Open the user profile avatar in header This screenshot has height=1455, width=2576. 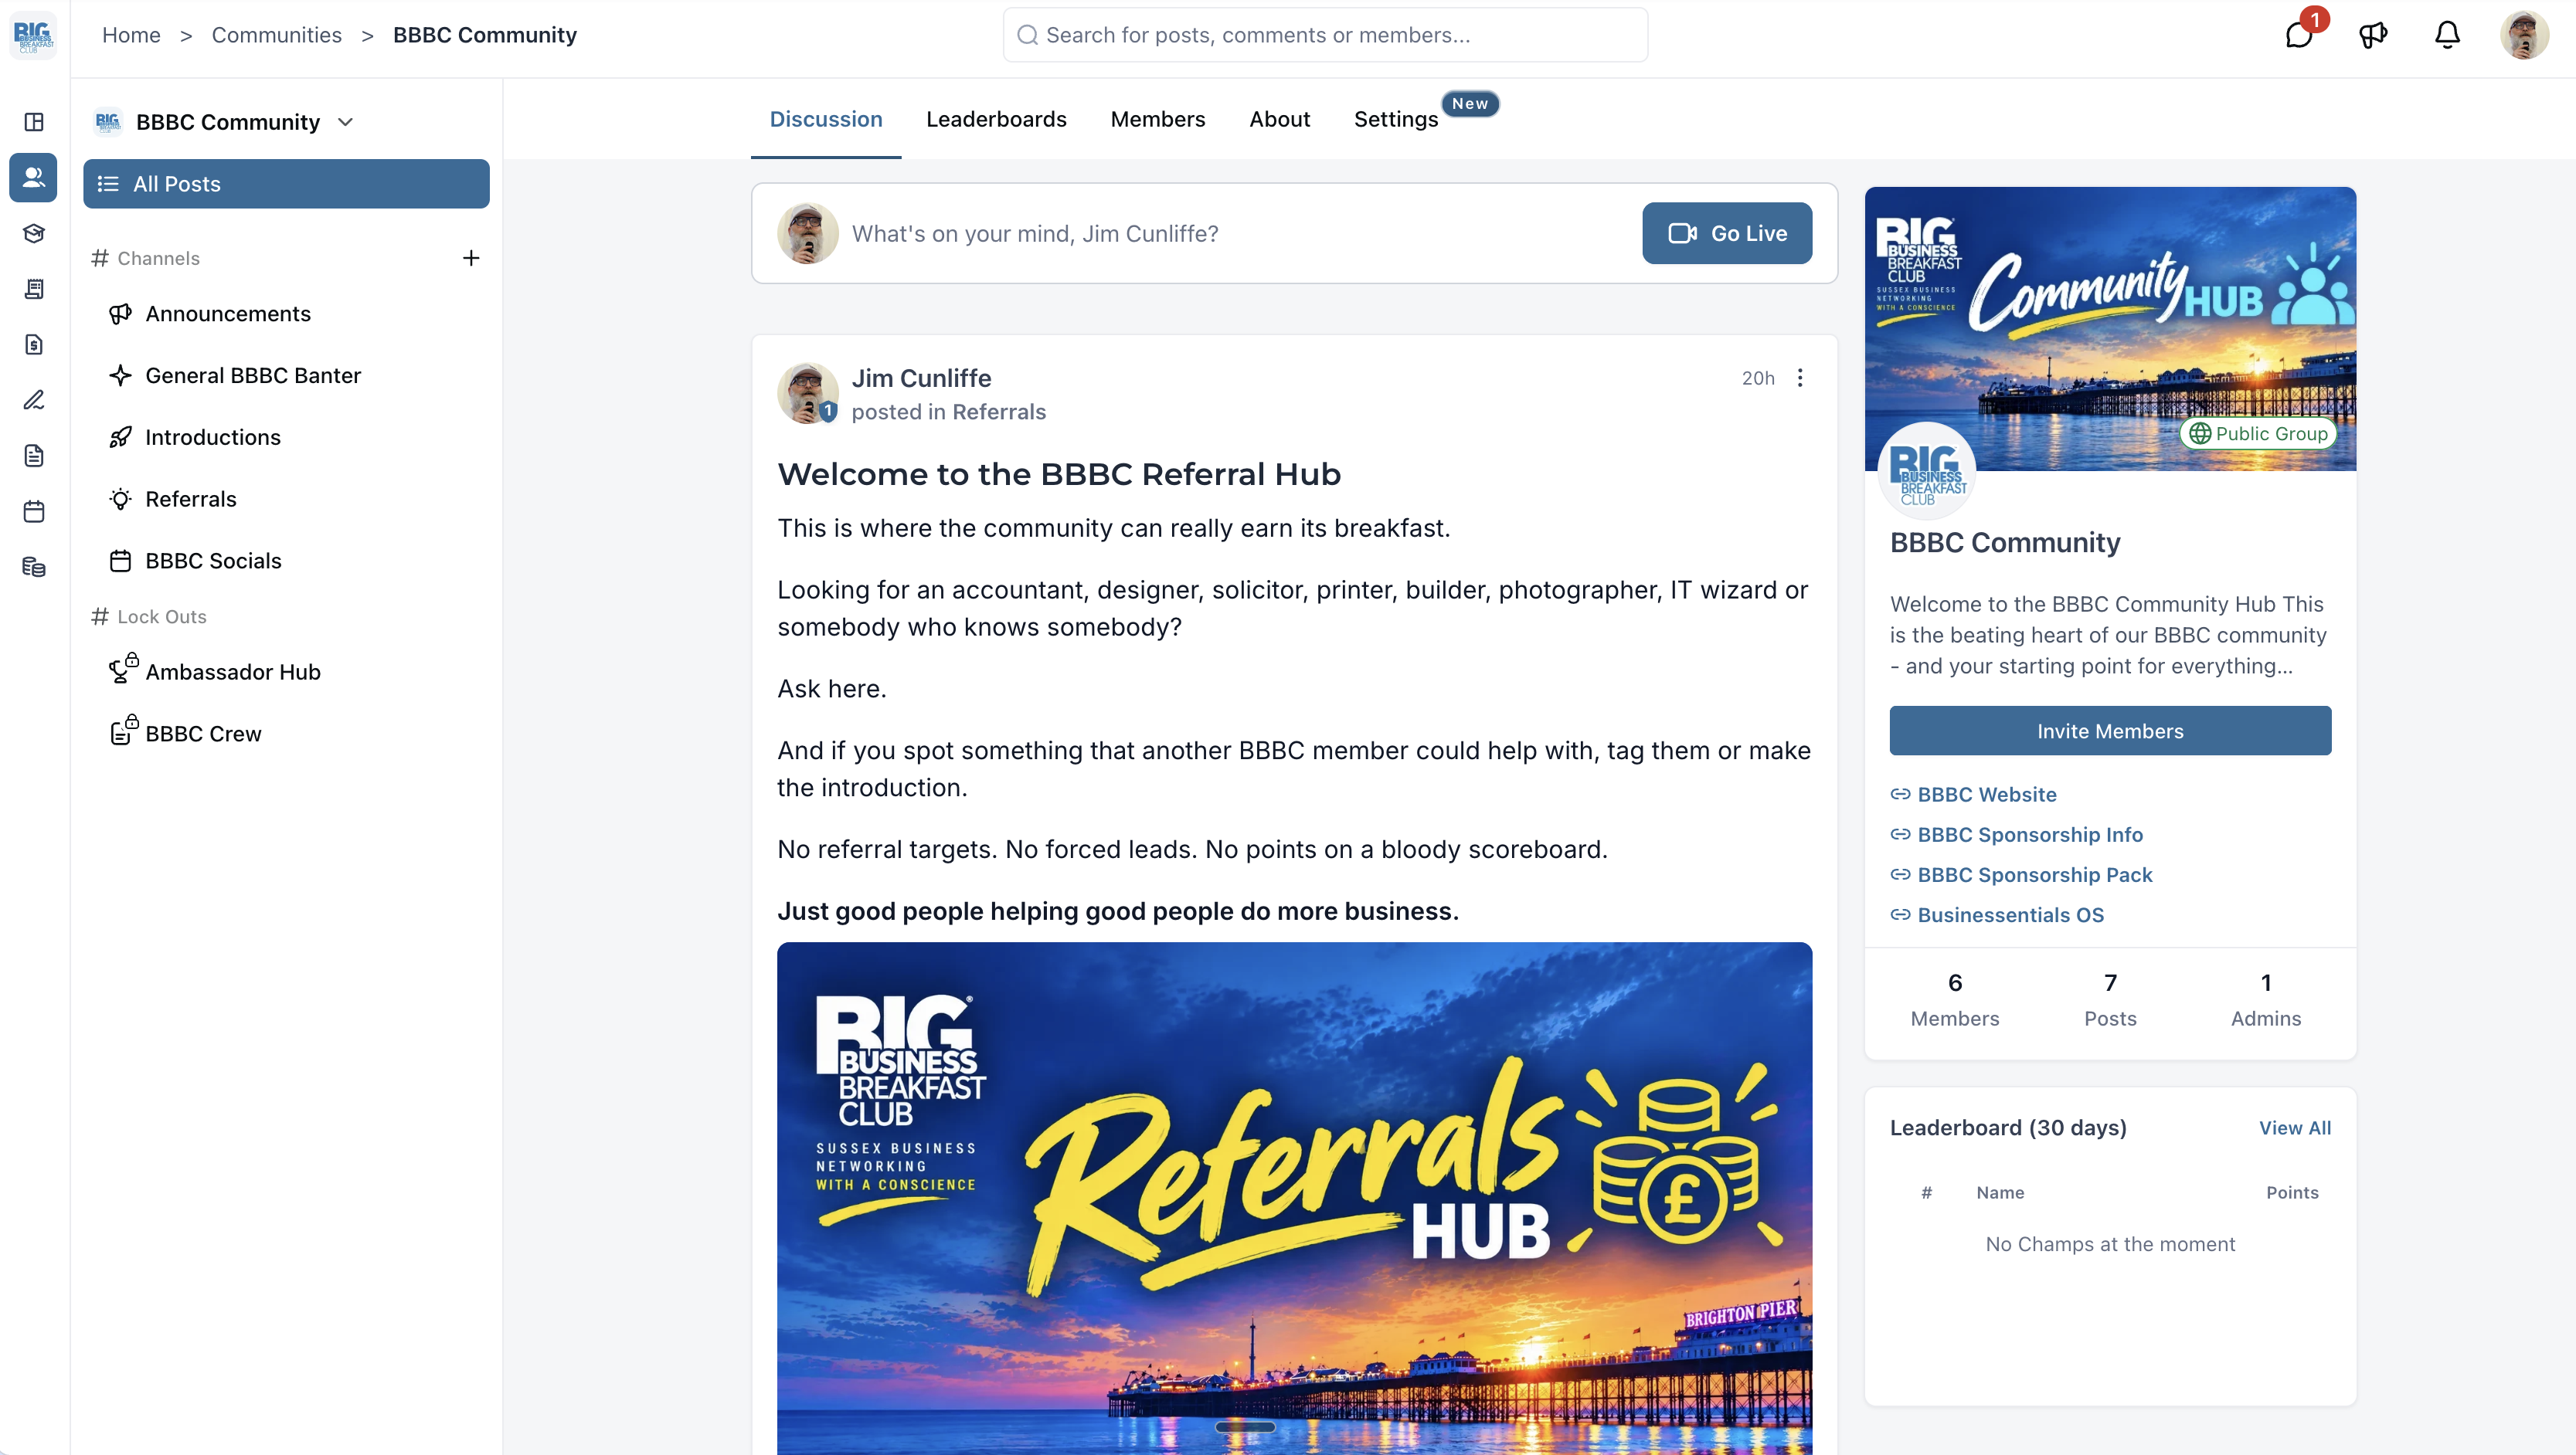[2524, 35]
